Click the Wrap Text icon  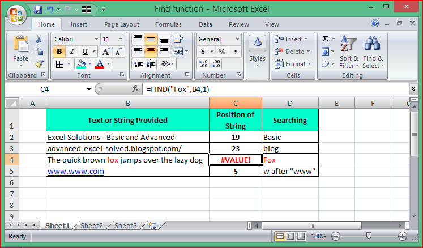pyautogui.click(x=178, y=39)
